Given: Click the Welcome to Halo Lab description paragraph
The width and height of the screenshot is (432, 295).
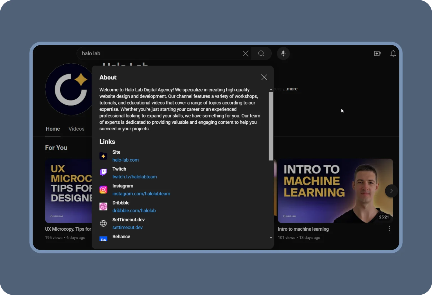Looking at the screenshot, I should (x=180, y=109).
